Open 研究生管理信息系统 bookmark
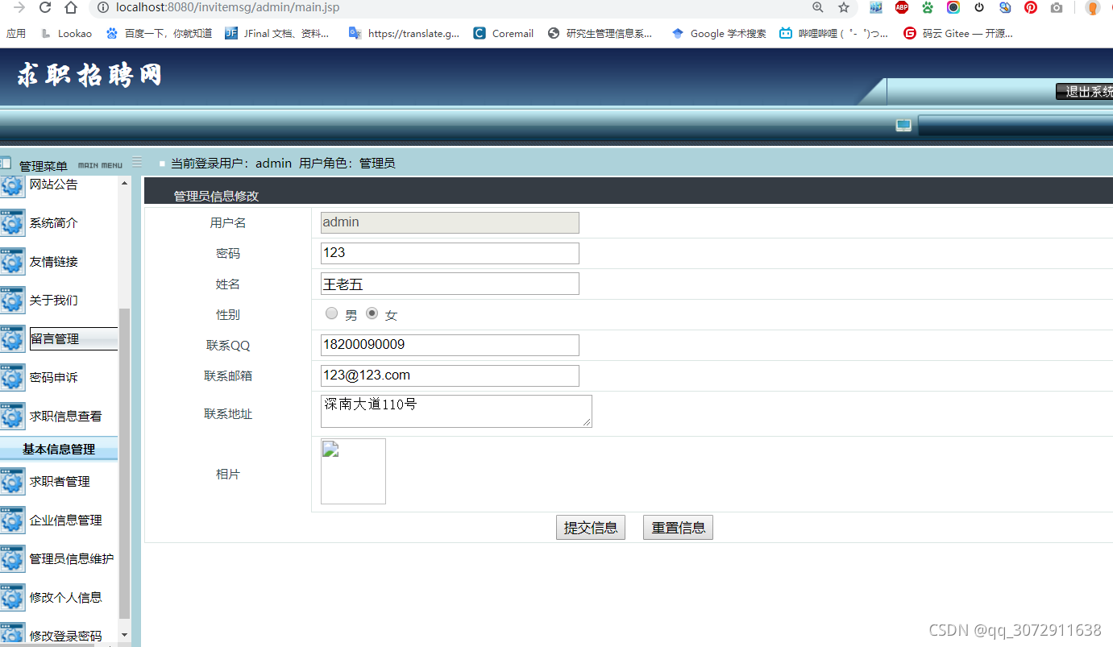Image resolution: width=1113 pixels, height=647 pixels. pos(600,33)
